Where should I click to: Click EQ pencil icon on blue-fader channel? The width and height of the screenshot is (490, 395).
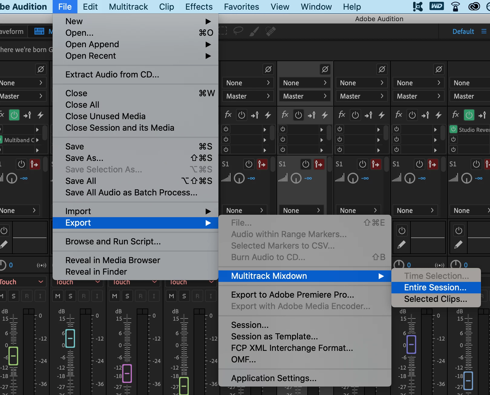point(458,244)
